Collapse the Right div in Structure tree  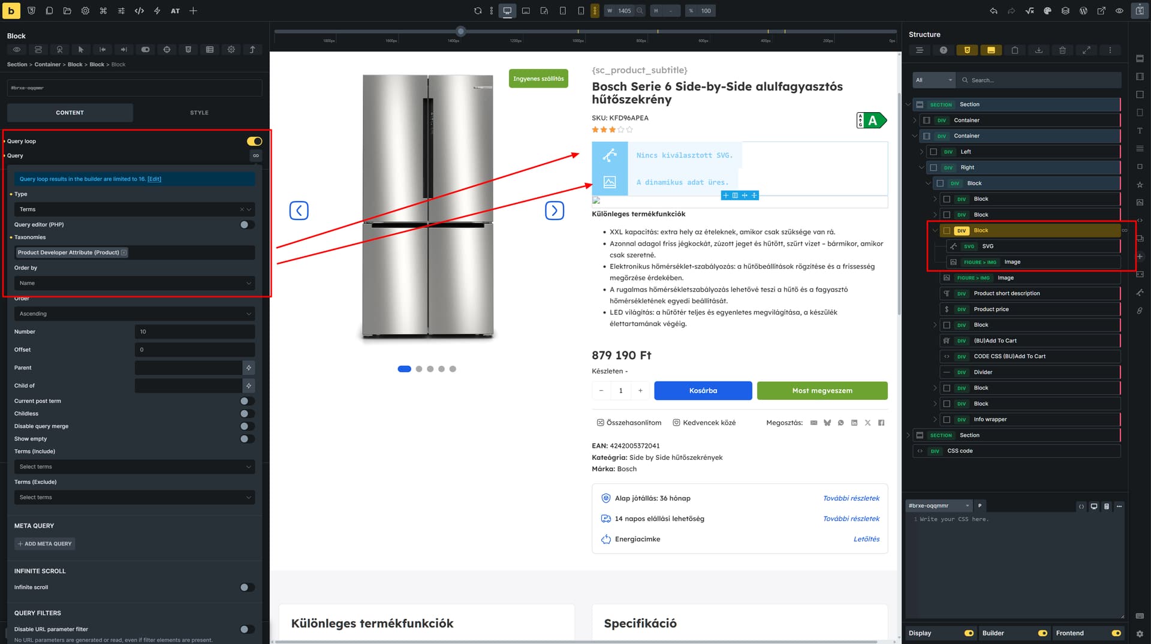click(x=921, y=168)
